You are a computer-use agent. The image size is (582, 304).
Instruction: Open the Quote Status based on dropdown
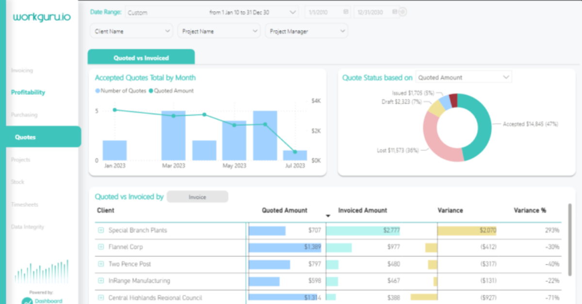click(464, 77)
